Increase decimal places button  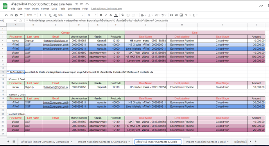[x=55, y=15]
